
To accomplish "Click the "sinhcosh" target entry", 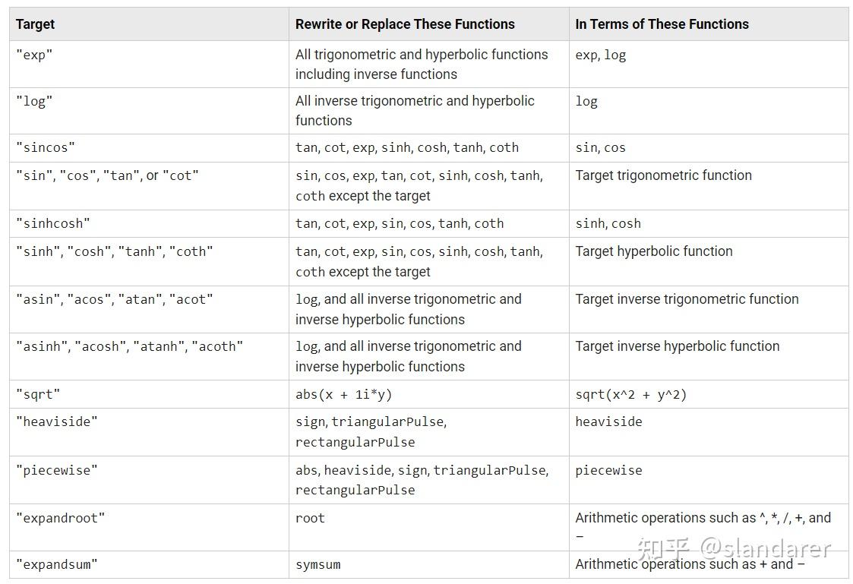I will (52, 223).
